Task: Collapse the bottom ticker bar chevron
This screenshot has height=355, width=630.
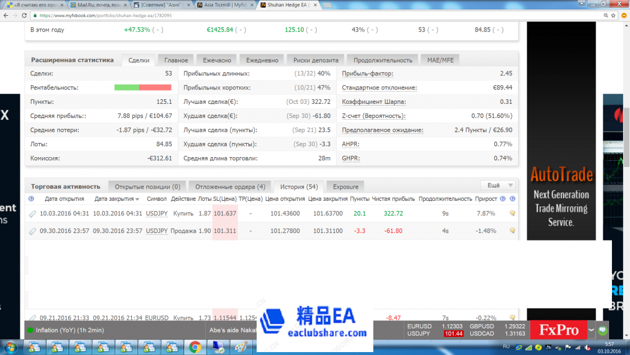Action: click(x=591, y=330)
